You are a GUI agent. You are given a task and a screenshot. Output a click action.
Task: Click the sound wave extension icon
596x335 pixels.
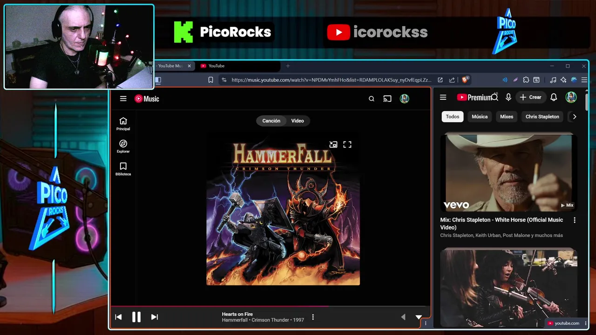(505, 80)
